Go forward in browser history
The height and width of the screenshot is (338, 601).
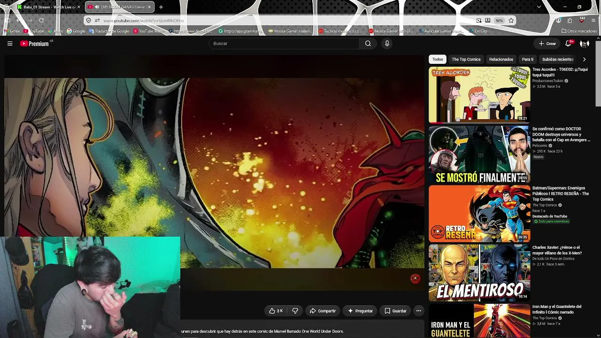pos(30,21)
